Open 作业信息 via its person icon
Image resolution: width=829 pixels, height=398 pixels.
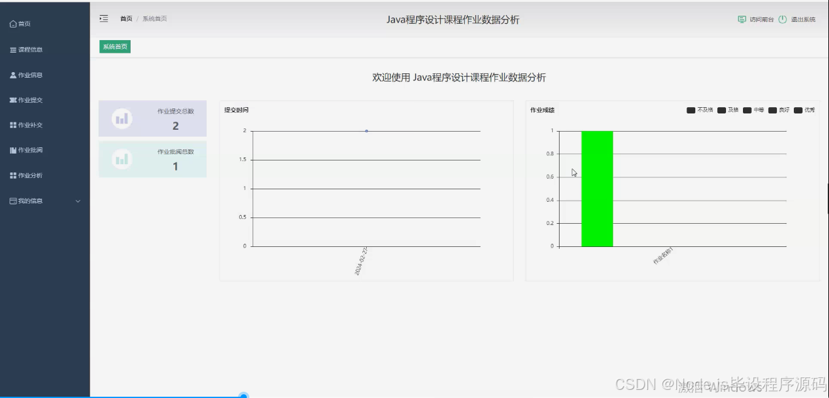click(x=14, y=75)
